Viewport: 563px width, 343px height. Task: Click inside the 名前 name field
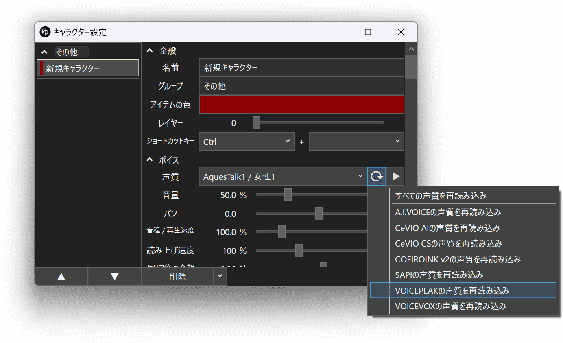(301, 67)
